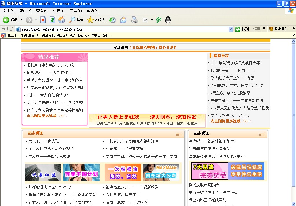
Task: Open the 帮助(H) menu
Action: [93, 11]
